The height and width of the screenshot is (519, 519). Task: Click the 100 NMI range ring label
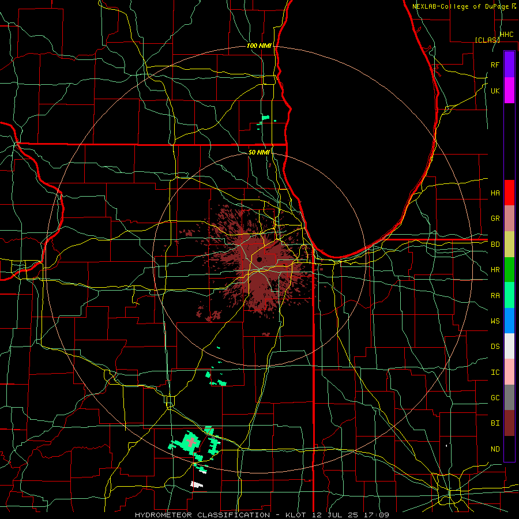click(259, 46)
